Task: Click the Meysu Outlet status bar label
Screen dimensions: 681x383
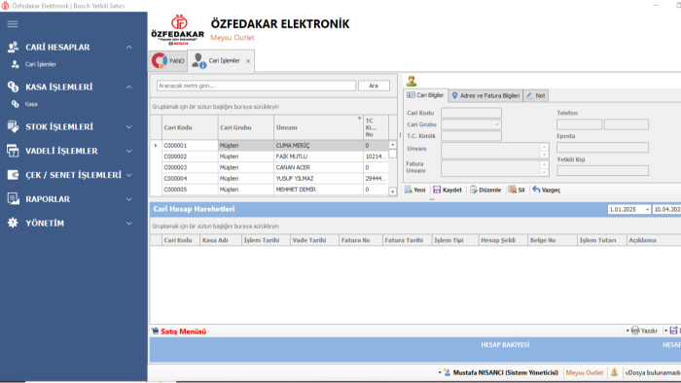Action: [584, 372]
